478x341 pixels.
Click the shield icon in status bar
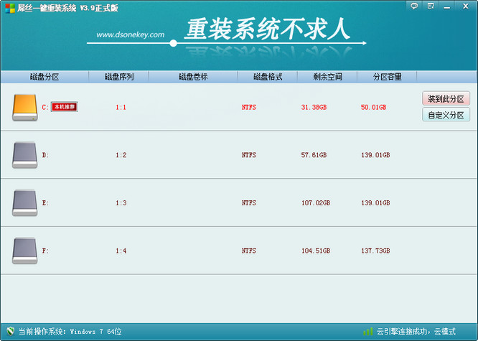[9, 332]
